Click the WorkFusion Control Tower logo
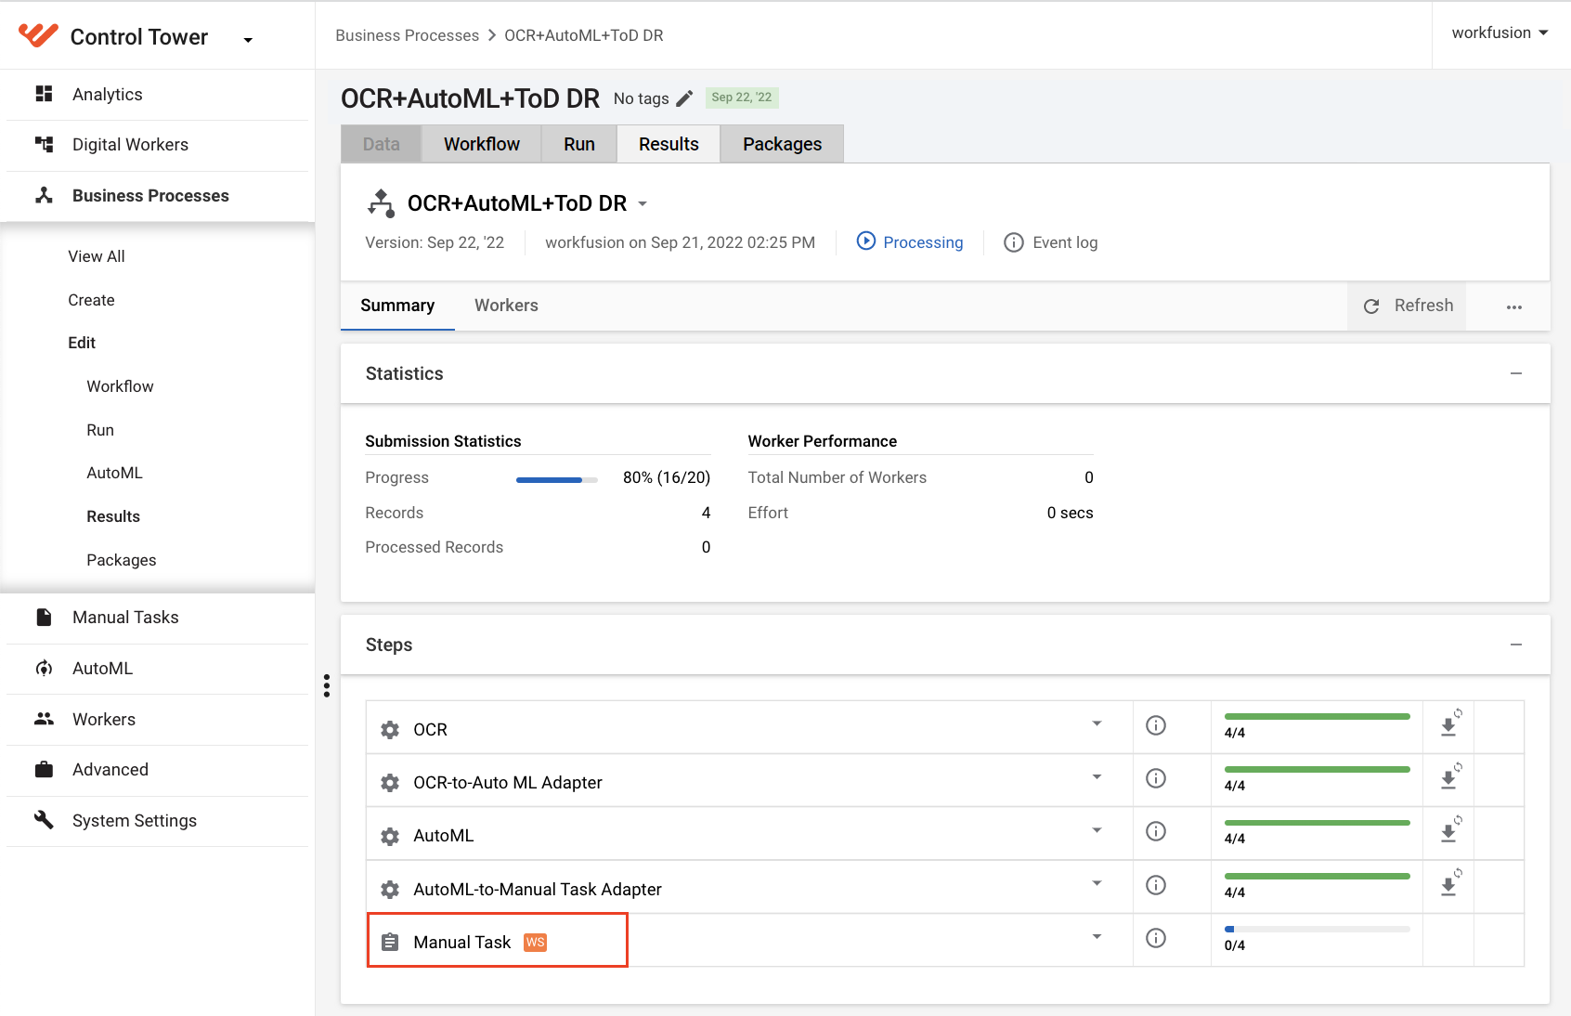This screenshot has height=1016, width=1571. [38, 35]
